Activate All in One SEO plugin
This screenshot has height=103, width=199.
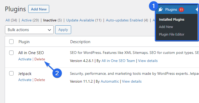point(25,59)
